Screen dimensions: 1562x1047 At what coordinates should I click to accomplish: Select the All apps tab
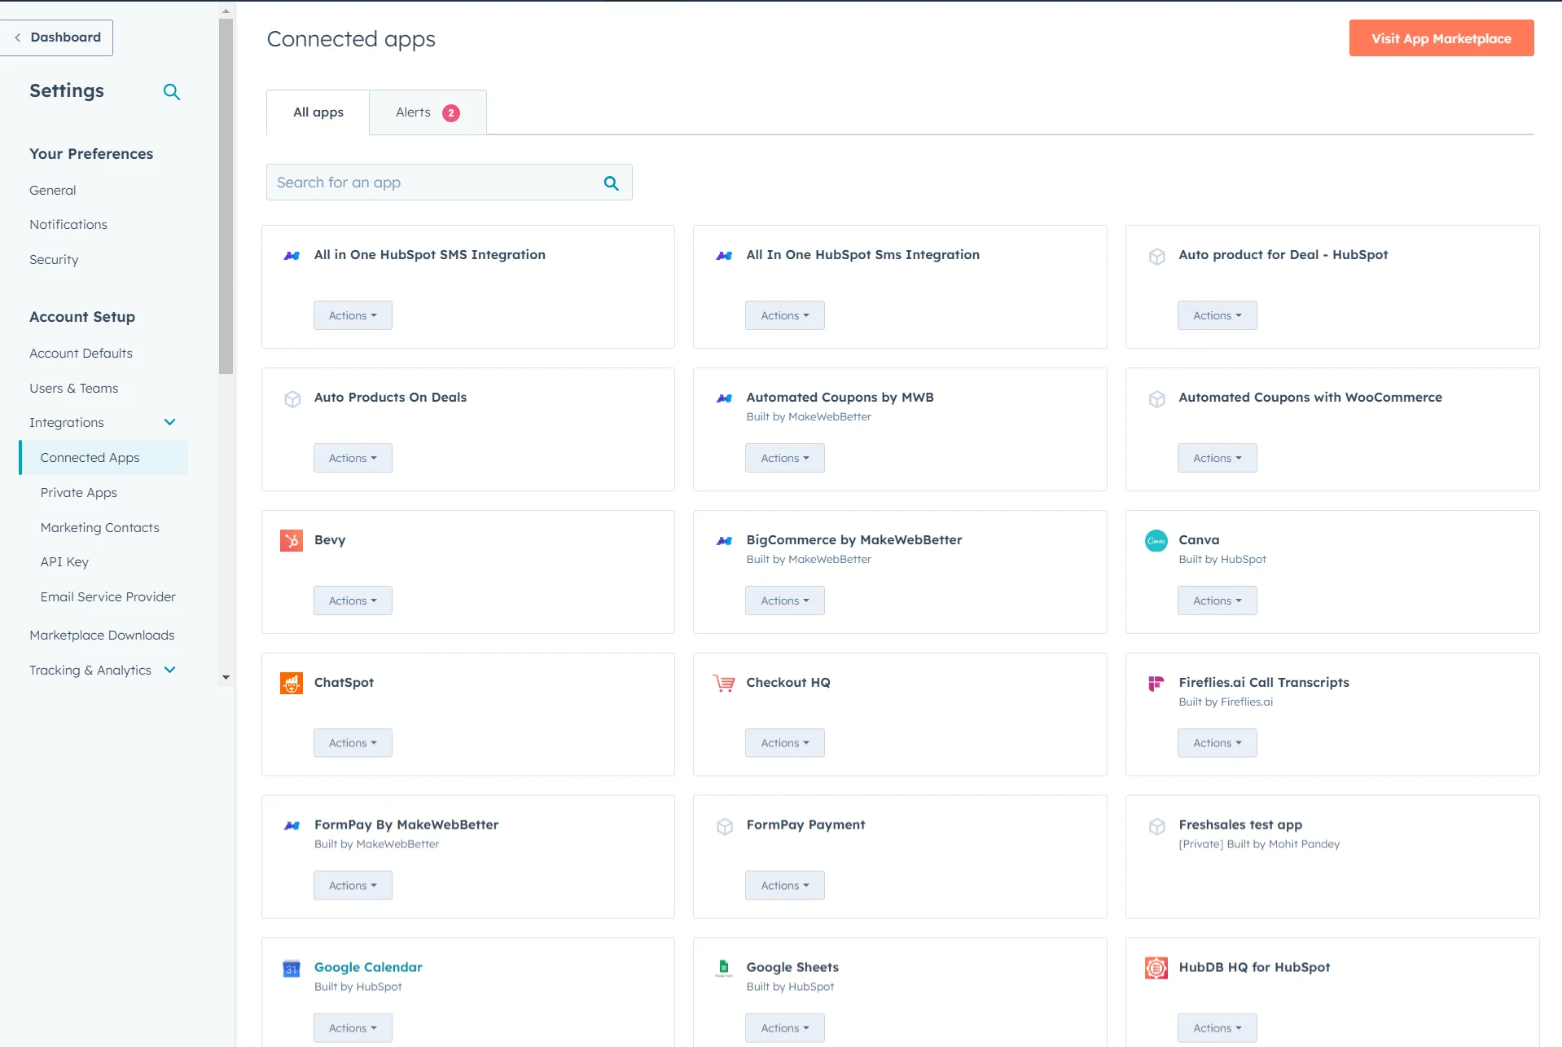click(x=318, y=112)
